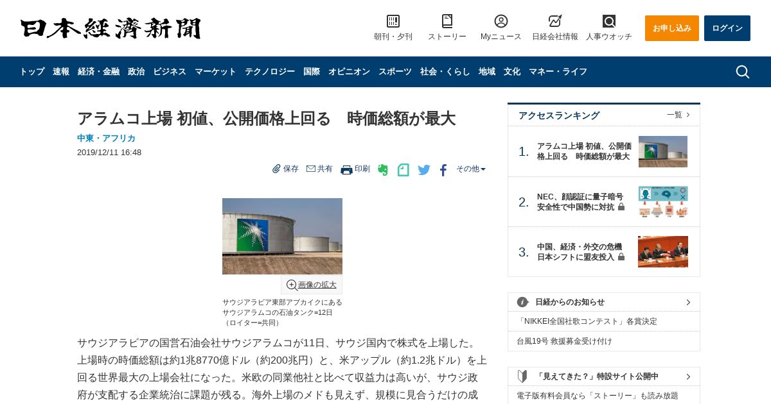771x404 pixels.
Task: Click the magnifier icon on 画像の拡大
Action: point(292,285)
